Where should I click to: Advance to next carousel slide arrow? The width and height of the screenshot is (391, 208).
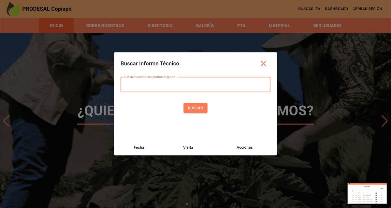click(384, 121)
